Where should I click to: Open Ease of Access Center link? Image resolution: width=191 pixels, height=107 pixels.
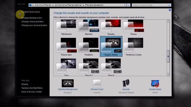tap(32, 92)
